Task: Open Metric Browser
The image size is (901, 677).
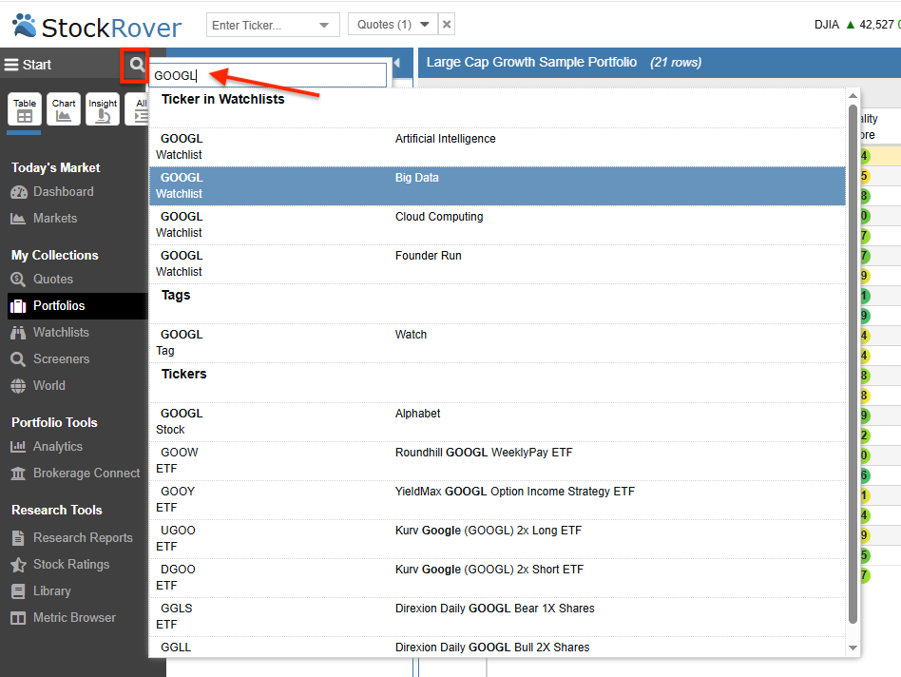Action: point(64,618)
